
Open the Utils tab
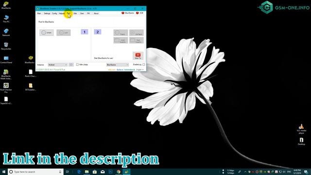click(x=75, y=13)
